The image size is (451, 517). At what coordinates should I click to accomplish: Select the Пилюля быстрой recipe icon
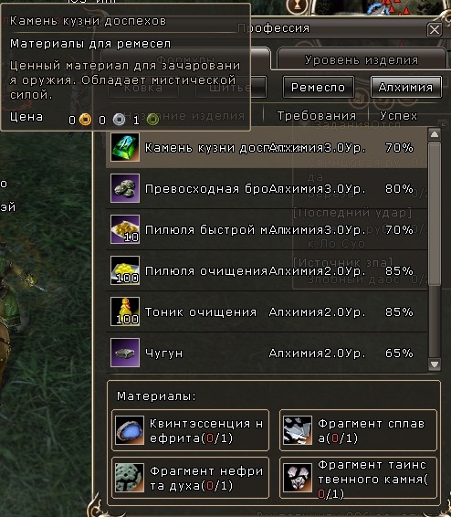(x=125, y=229)
